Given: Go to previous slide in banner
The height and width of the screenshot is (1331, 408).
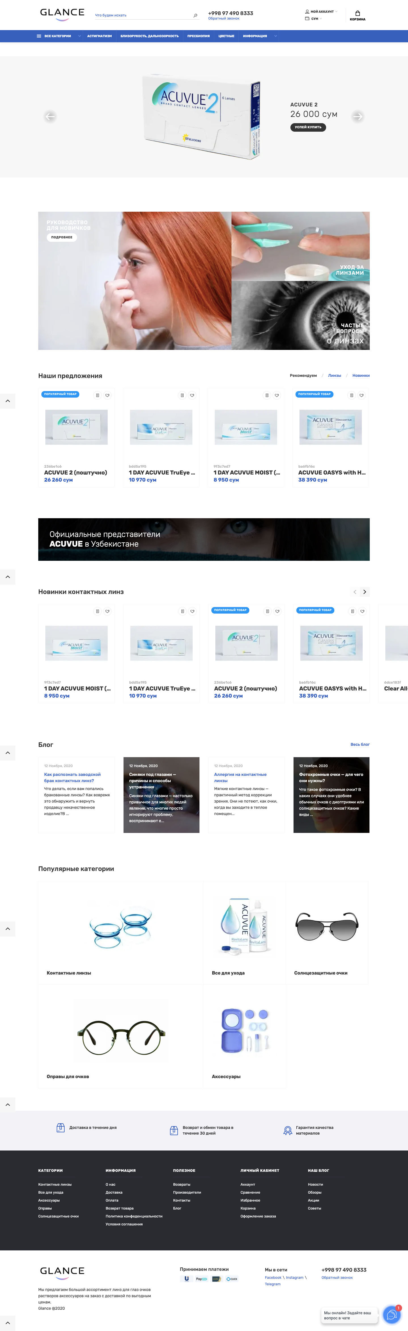Looking at the screenshot, I should [50, 117].
